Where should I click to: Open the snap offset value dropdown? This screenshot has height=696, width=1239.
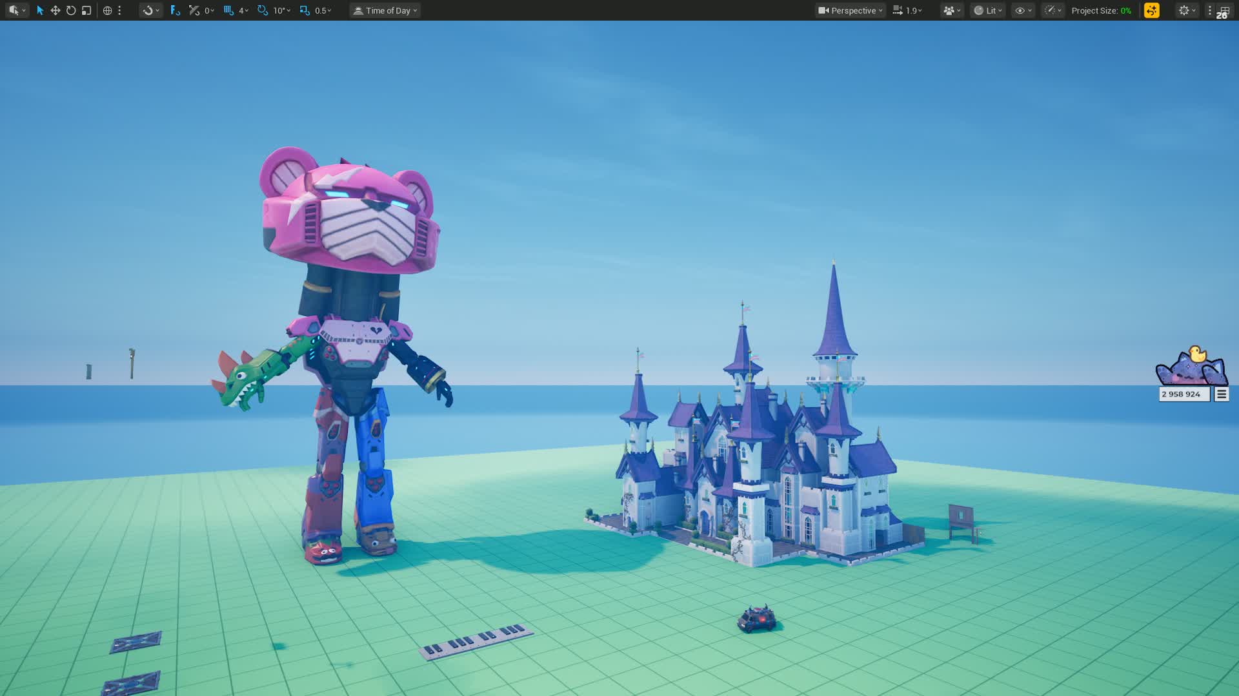click(209, 10)
